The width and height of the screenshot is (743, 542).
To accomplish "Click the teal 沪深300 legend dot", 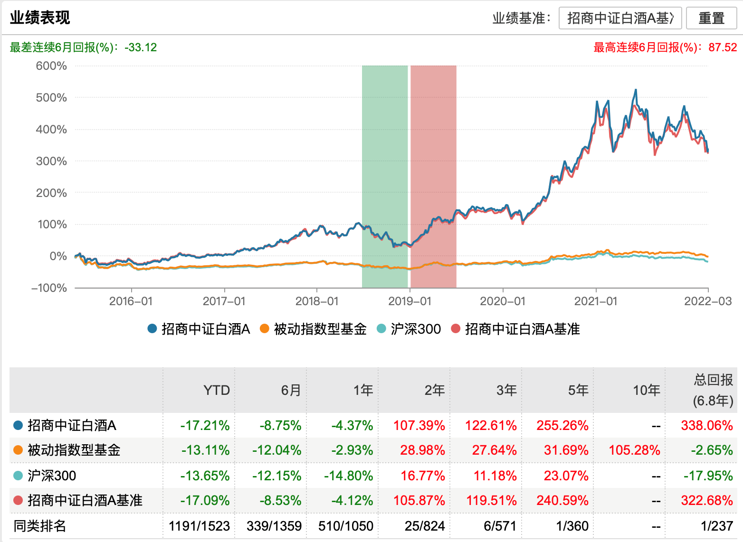I will point(381,329).
